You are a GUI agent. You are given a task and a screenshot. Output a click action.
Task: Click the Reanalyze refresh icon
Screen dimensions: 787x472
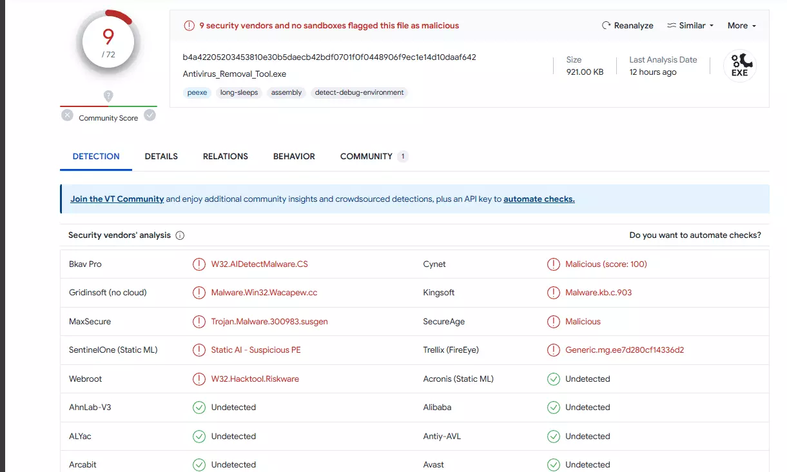tap(606, 26)
